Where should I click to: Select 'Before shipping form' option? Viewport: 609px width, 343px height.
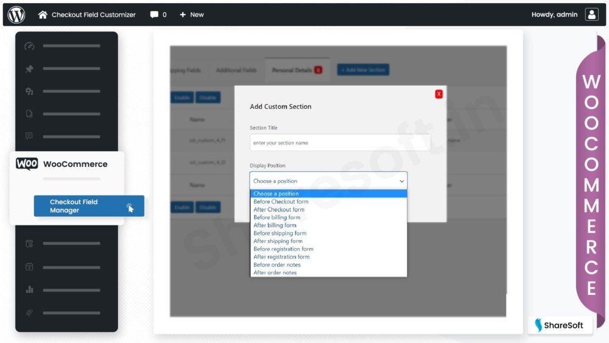pyautogui.click(x=329, y=233)
